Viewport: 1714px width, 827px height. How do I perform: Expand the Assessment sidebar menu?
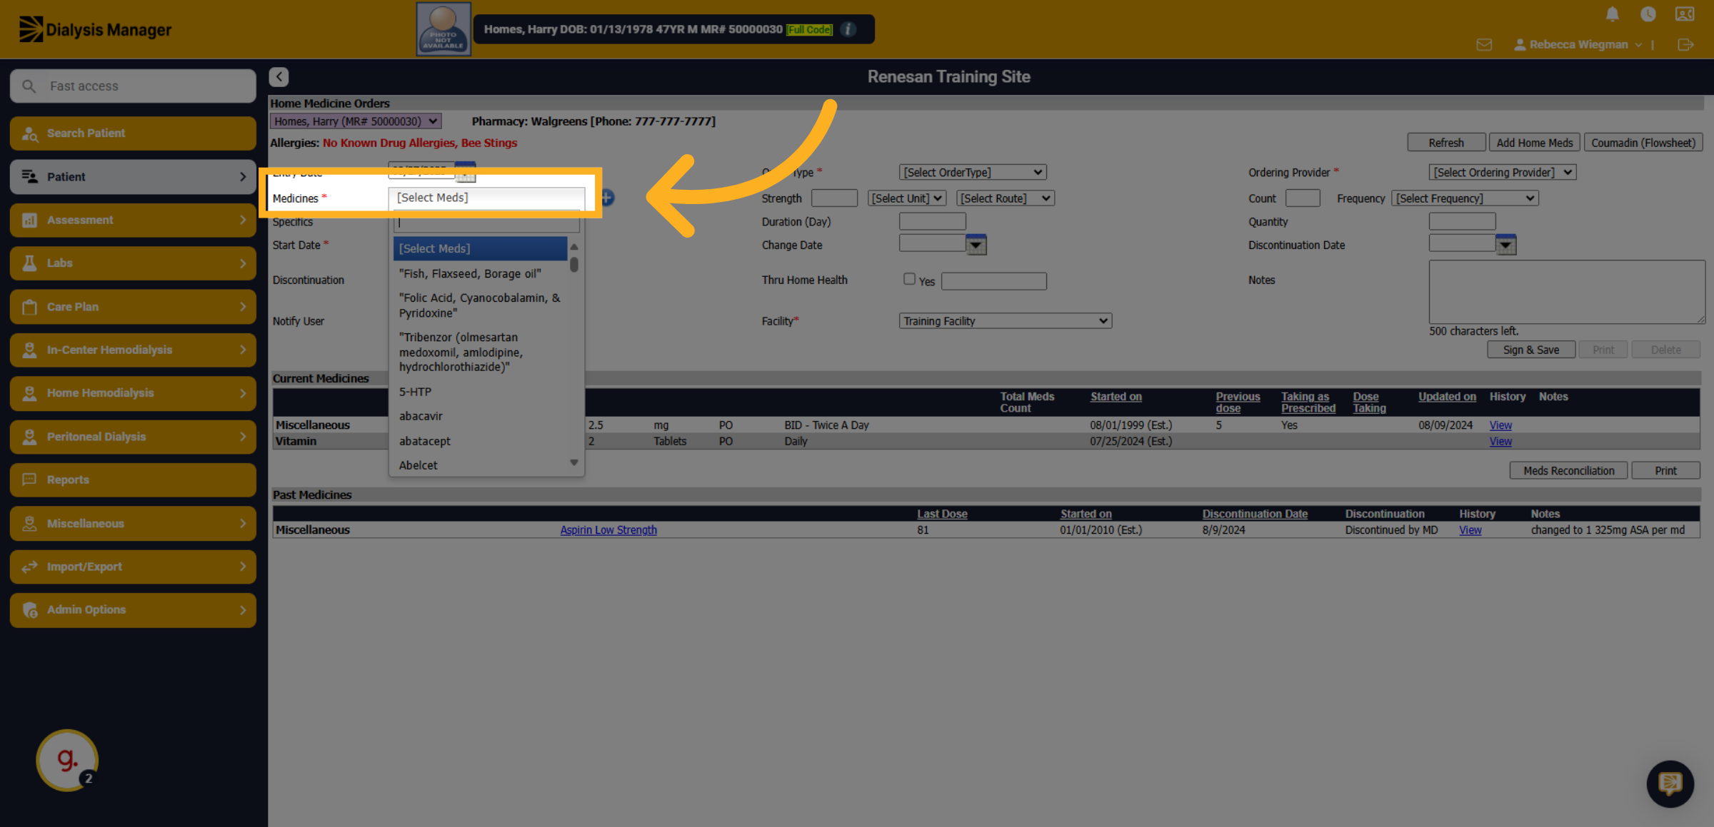(133, 220)
